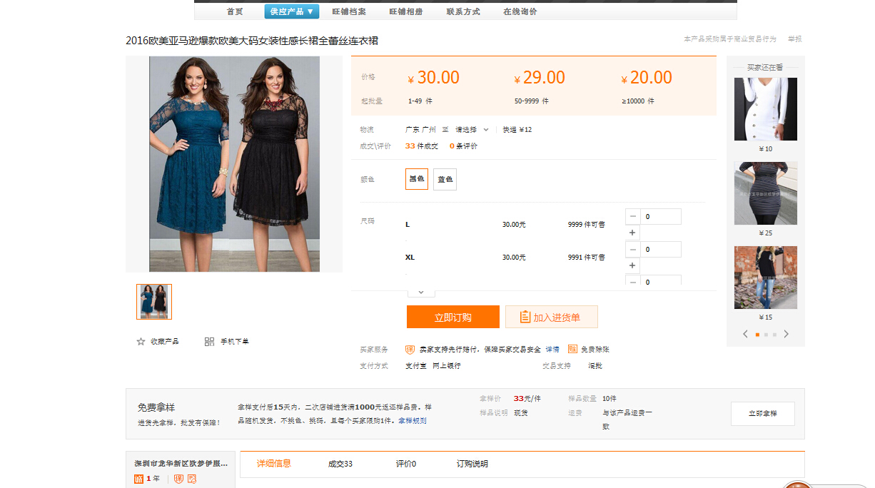Click the left arrow in the recommendations carousel
Screen dimensions: 875x488
(x=745, y=334)
